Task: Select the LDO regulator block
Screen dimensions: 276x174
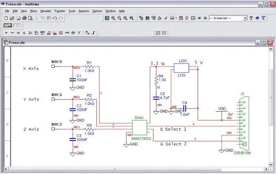Action: coord(181,68)
